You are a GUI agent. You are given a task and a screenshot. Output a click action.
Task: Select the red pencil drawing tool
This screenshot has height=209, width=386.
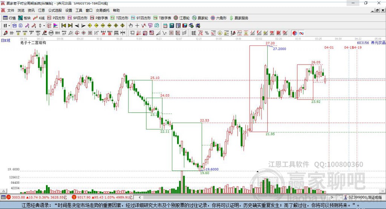coord(5,33)
